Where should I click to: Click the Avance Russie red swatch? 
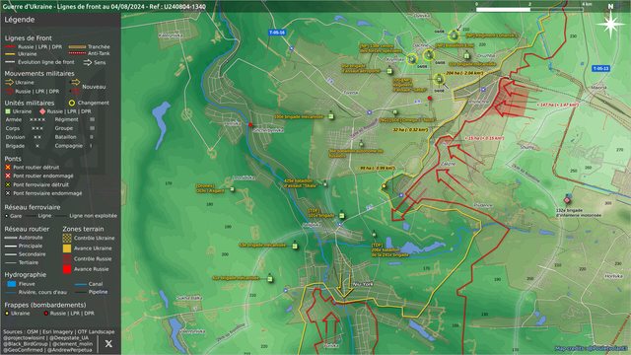pyautogui.click(x=67, y=269)
